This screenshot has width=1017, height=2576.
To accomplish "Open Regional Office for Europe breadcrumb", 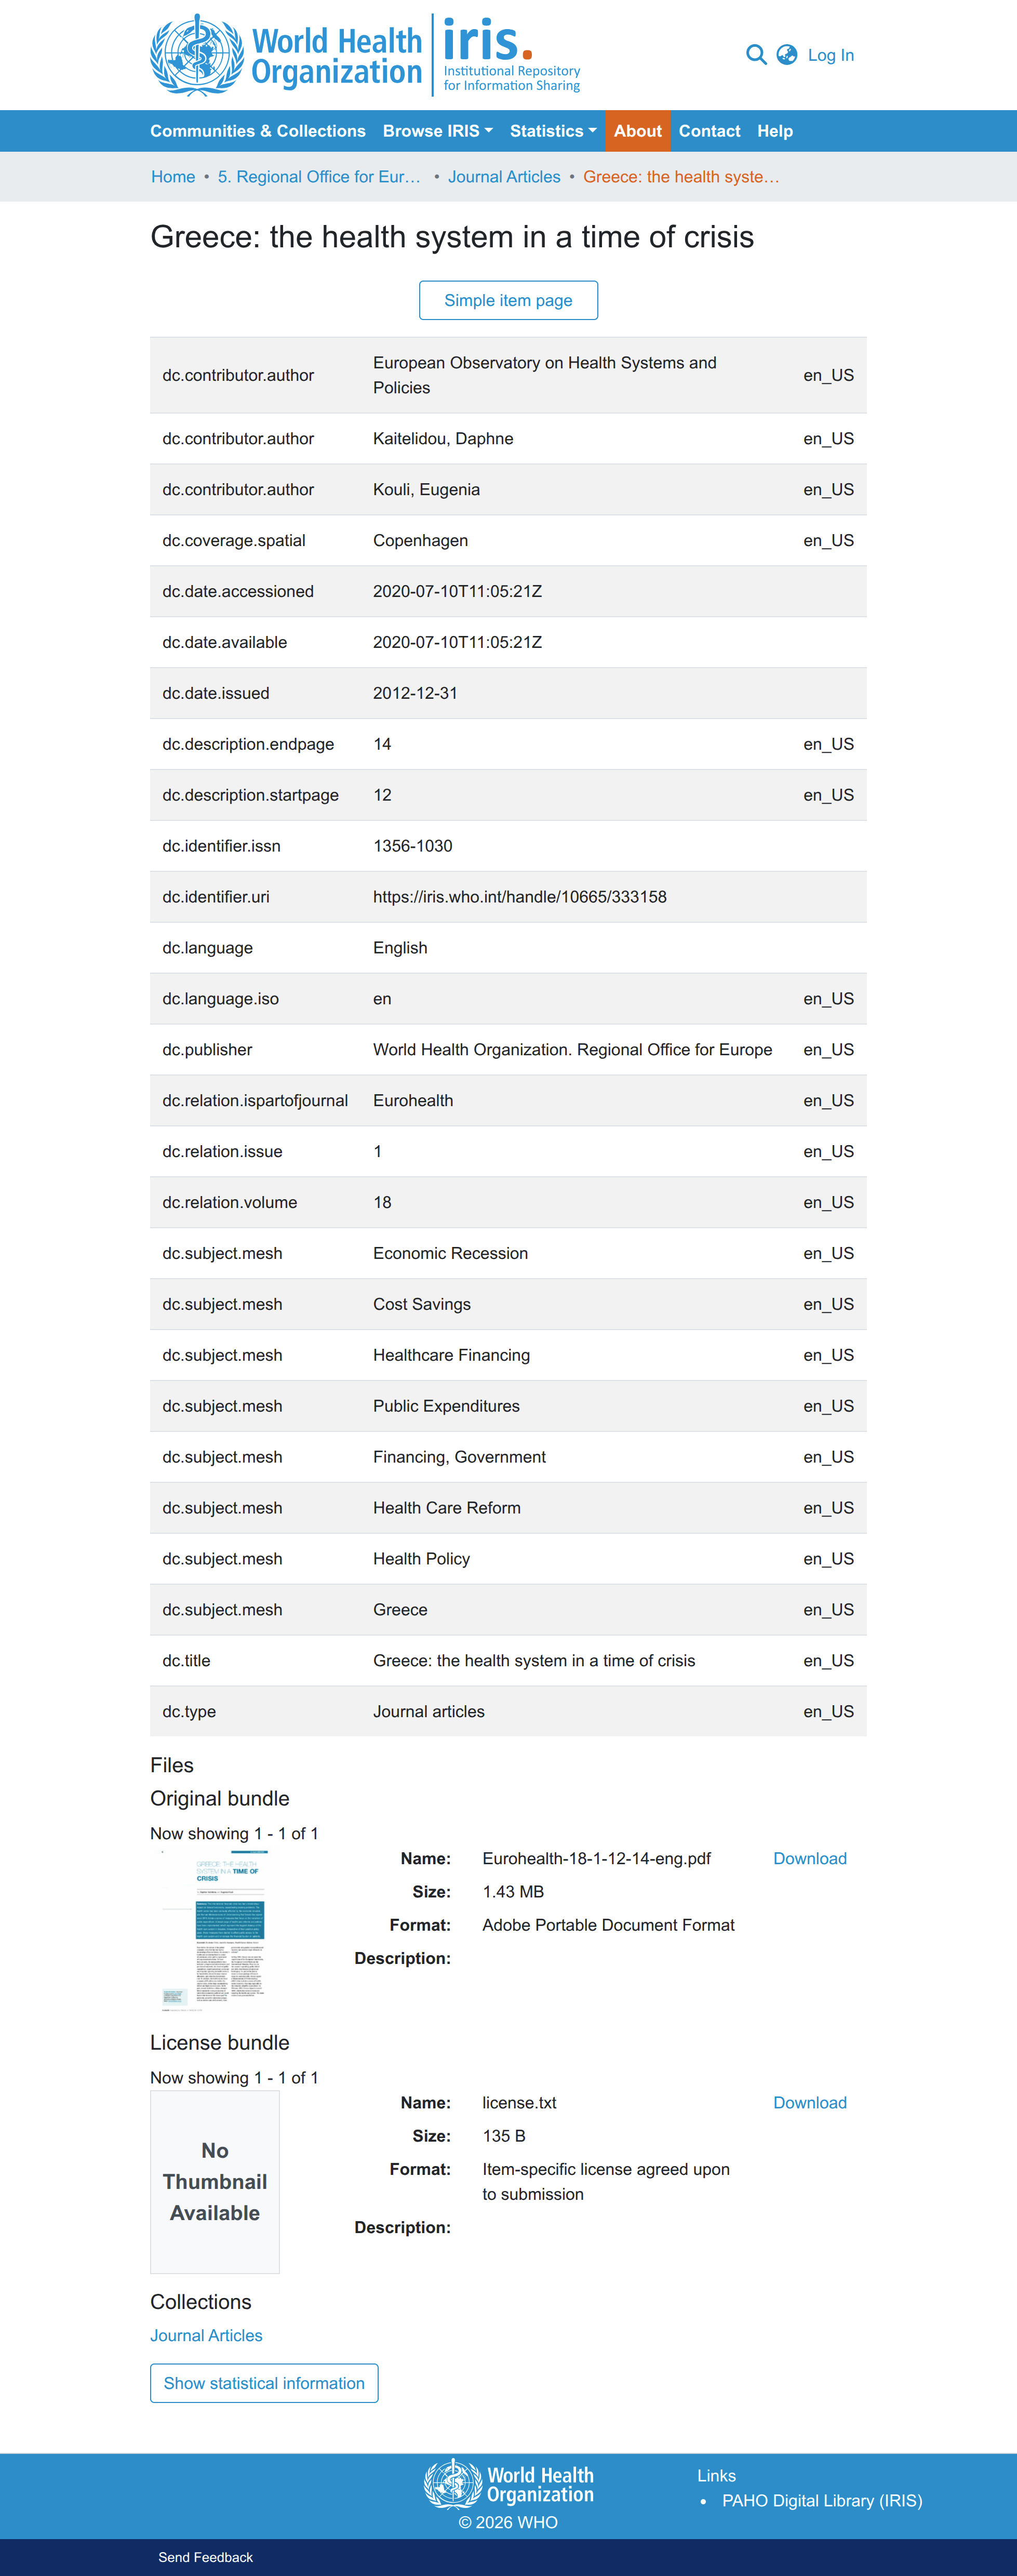I will (x=319, y=177).
